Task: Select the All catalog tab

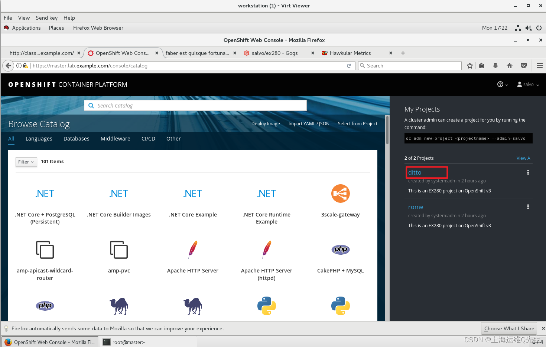Action: tap(11, 139)
